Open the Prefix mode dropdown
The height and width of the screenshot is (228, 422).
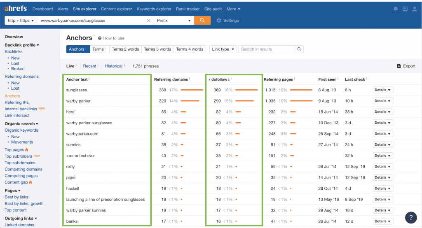174,21
